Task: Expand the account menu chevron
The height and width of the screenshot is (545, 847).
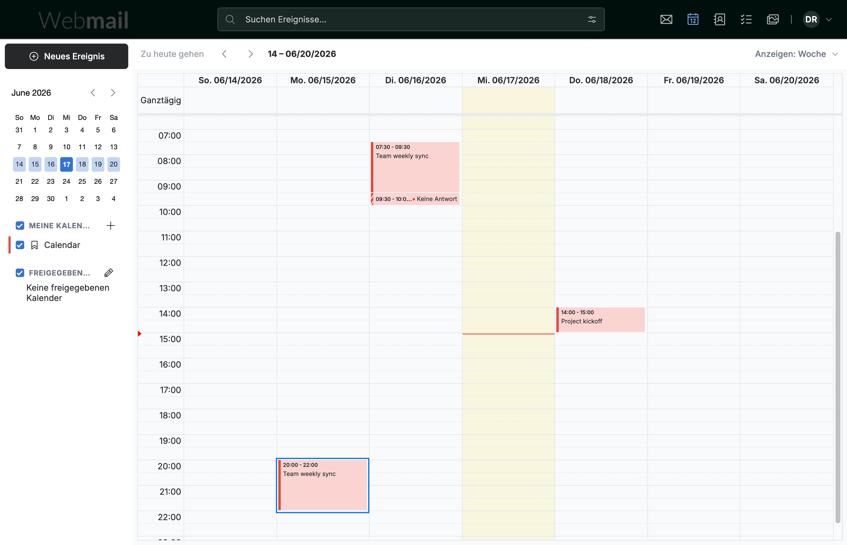Action: [x=829, y=19]
